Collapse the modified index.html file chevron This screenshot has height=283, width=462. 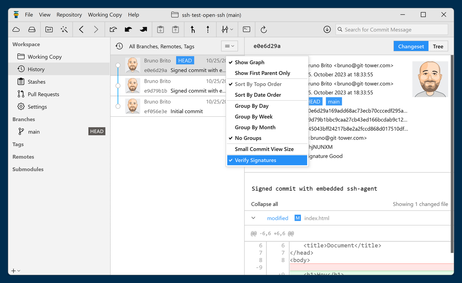[x=254, y=218]
